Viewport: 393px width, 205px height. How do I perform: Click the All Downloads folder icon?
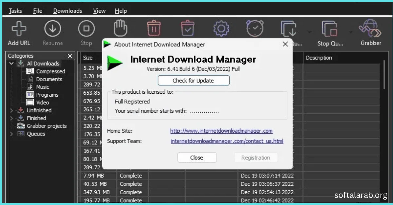pos(21,63)
